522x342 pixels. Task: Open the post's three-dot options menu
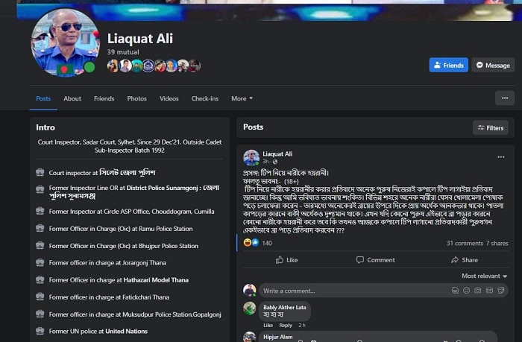[500, 157]
